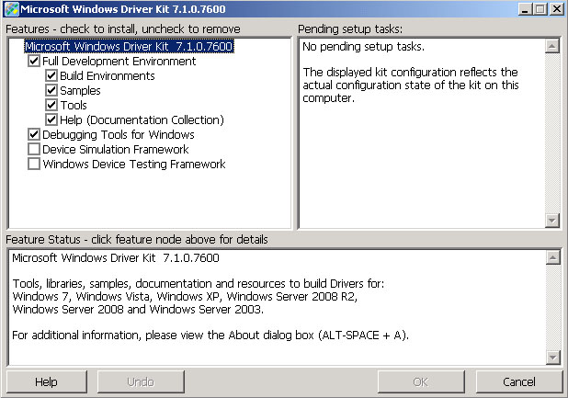
Task: Click the OK button
Action: click(421, 381)
